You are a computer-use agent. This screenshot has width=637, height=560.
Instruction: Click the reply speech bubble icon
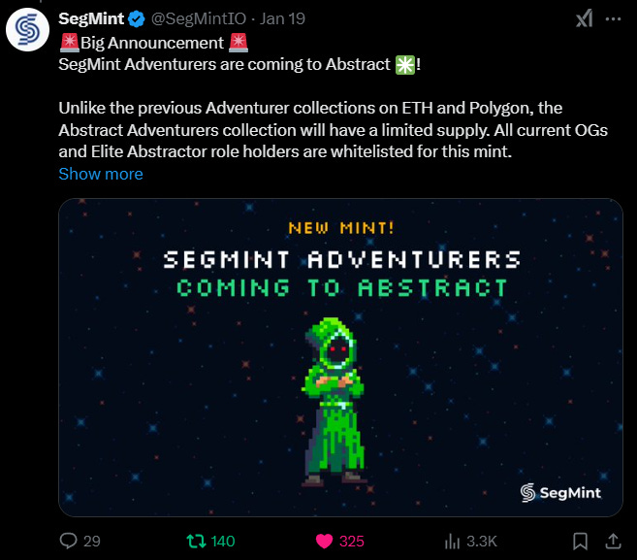68,541
